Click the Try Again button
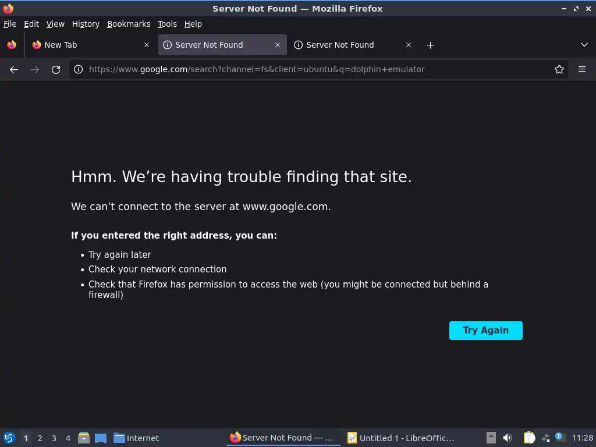The image size is (596, 447). [x=486, y=331]
